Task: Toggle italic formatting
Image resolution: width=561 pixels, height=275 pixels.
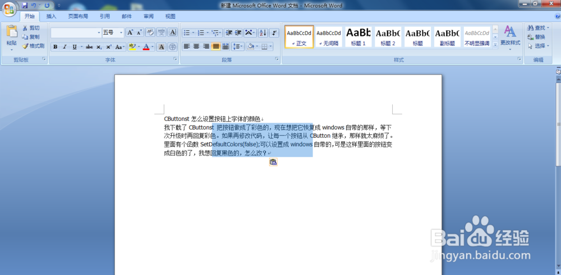Action: (65, 47)
